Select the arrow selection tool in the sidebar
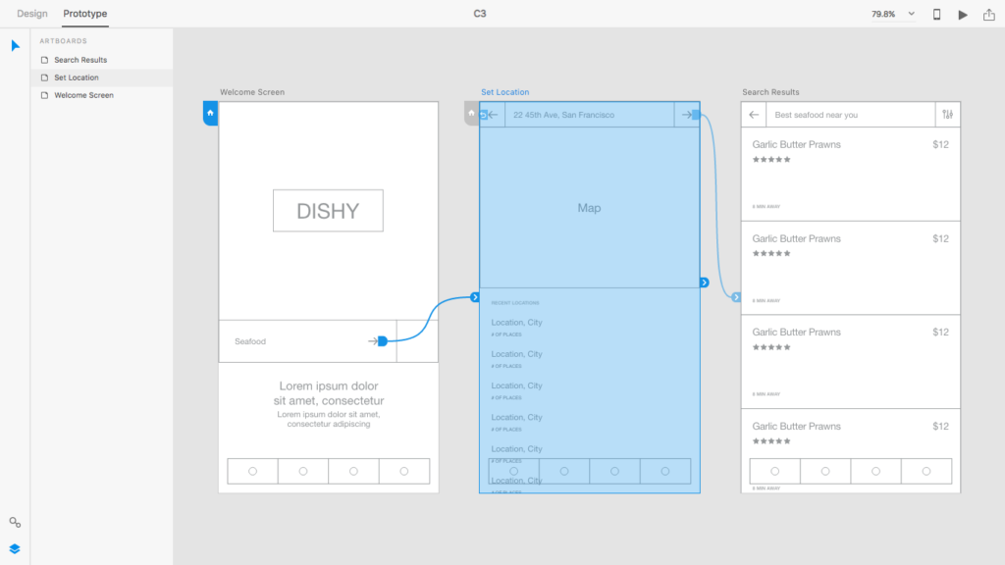This screenshot has height=565, width=1005. 14,45
